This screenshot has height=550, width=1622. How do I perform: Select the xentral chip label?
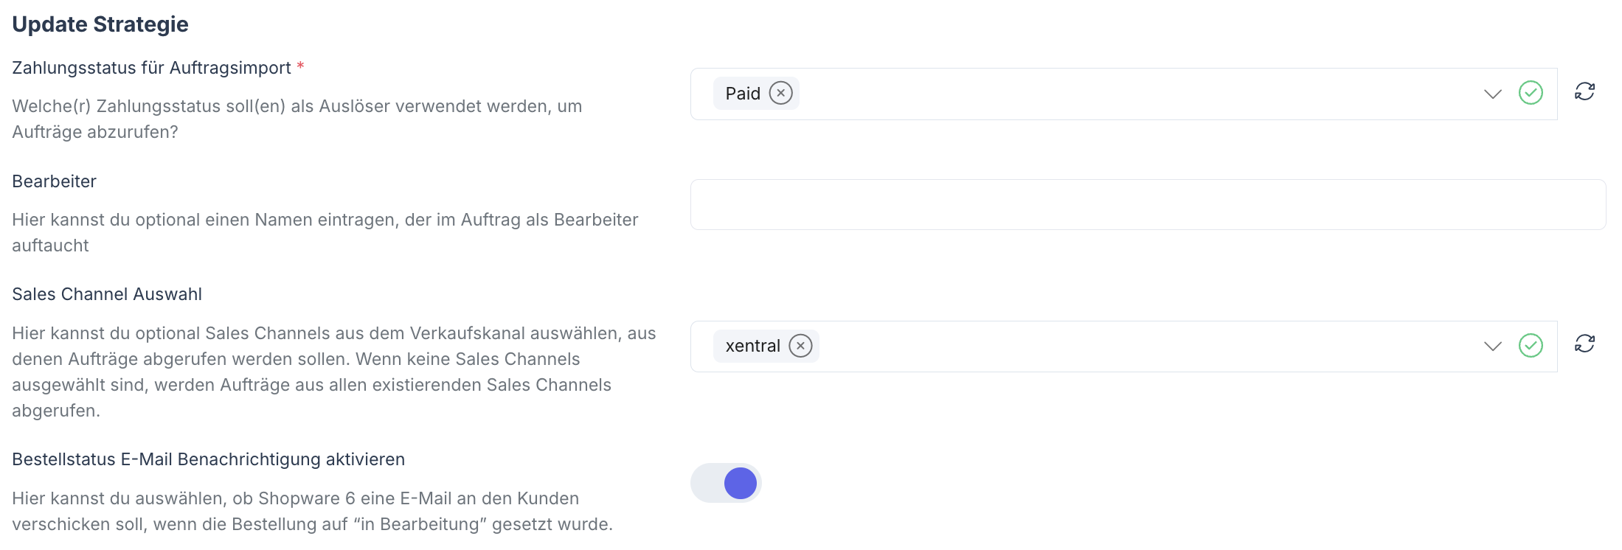pyautogui.click(x=752, y=346)
